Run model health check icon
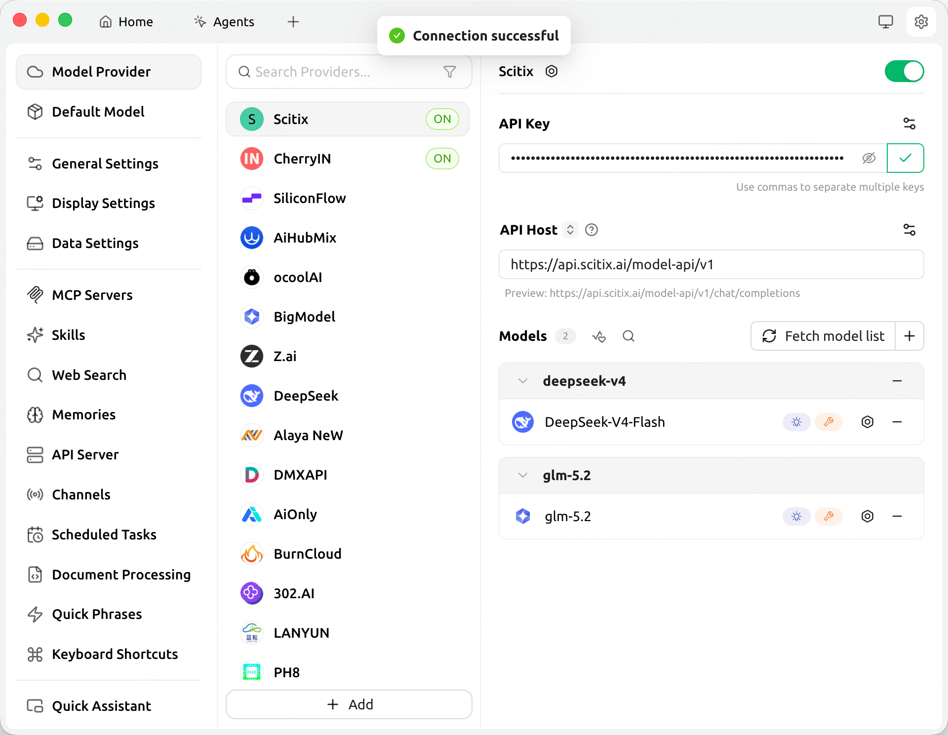The image size is (948, 735). (x=598, y=336)
